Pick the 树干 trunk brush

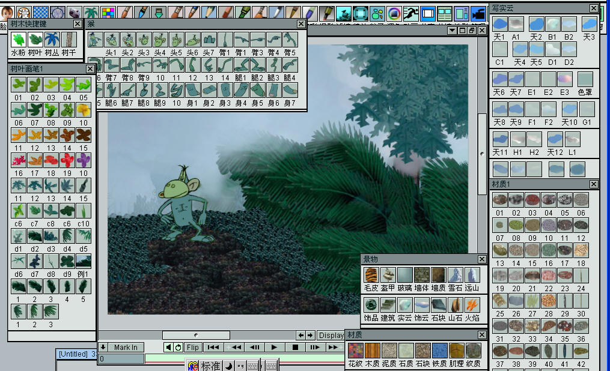coord(69,40)
